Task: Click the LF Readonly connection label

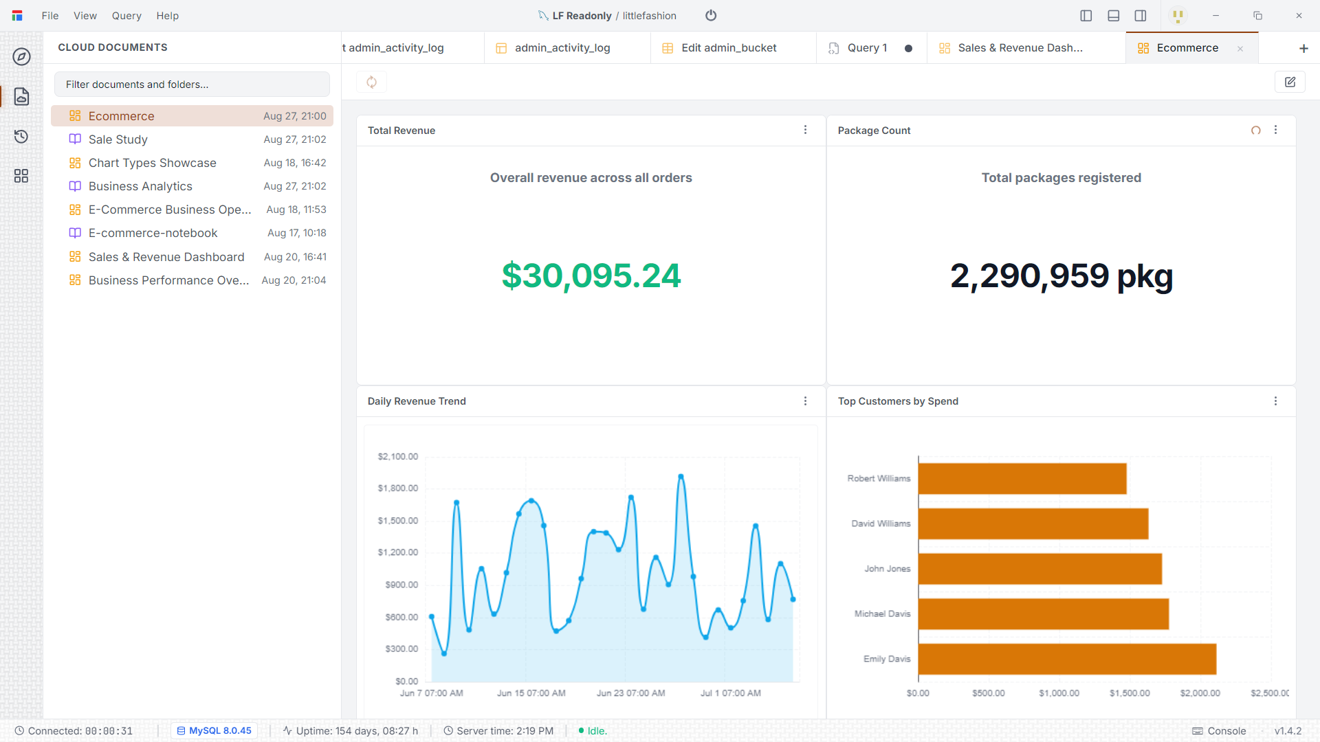Action: [582, 16]
